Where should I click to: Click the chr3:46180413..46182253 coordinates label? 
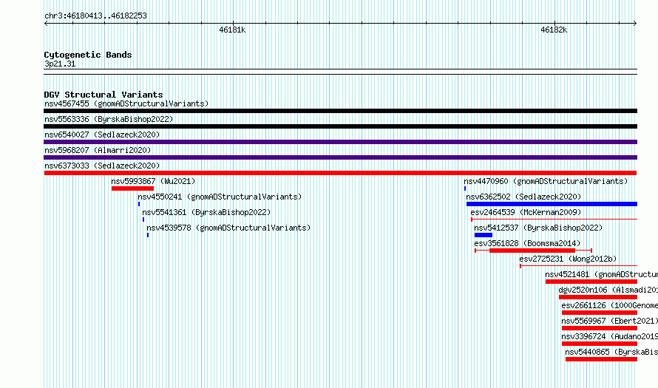(95, 16)
